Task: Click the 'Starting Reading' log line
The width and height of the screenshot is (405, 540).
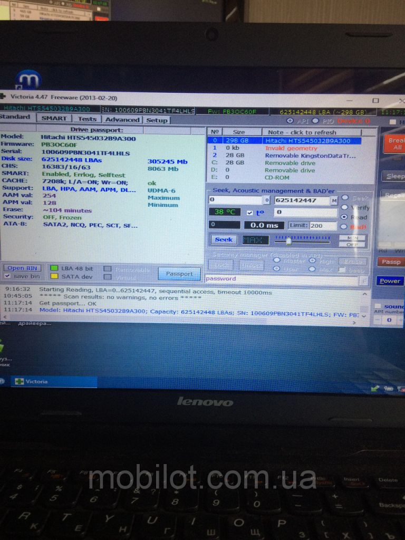Action: coord(156,291)
